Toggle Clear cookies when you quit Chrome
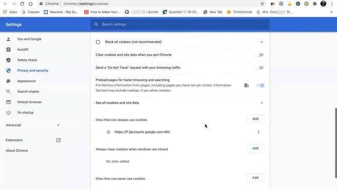This screenshot has height=189, width=337. pyautogui.click(x=260, y=55)
